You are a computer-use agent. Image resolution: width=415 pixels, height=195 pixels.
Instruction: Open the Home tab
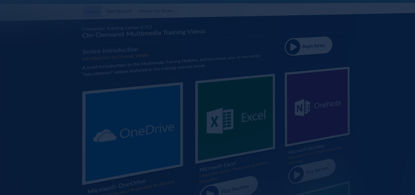(92, 11)
